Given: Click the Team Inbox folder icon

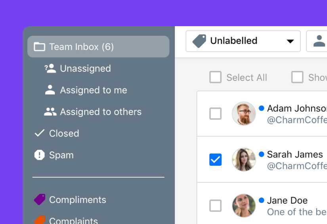Looking at the screenshot, I should click(x=39, y=47).
